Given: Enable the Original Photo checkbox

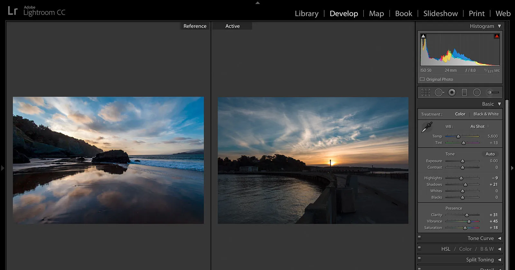Looking at the screenshot, I should click(422, 79).
